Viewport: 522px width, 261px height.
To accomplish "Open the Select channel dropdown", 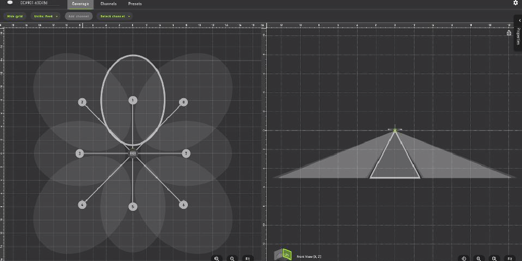I will point(115,16).
